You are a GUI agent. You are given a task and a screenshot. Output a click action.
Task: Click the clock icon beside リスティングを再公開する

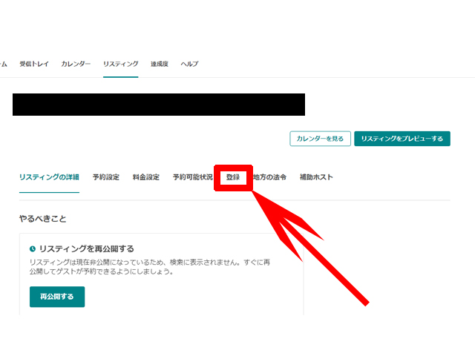tap(33, 249)
